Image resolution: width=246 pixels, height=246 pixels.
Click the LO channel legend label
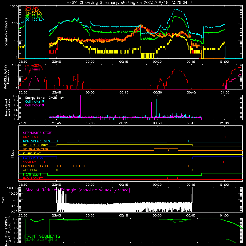[34, 66]
